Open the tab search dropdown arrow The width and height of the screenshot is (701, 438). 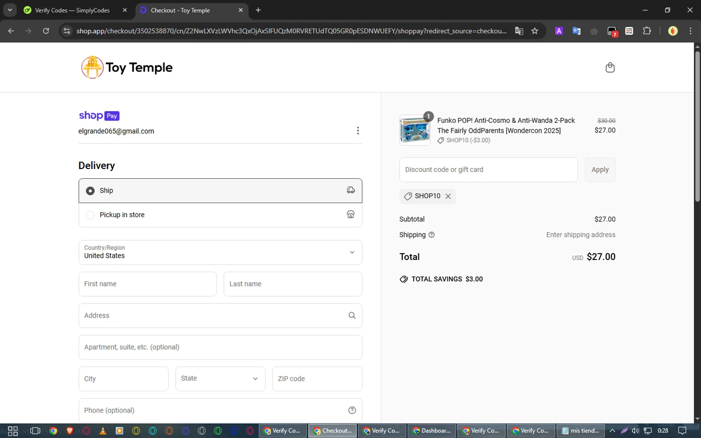point(10,10)
